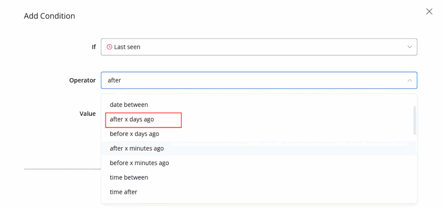This screenshot has width=443, height=209.
Task: Click the clock icon beside Last seen
Action: 109,47
